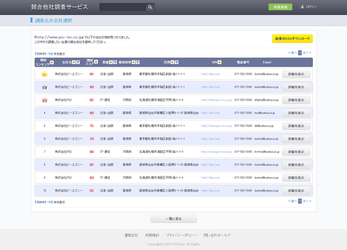Open the ログイン link
The height and width of the screenshot is (250, 347).
pos(311,7)
